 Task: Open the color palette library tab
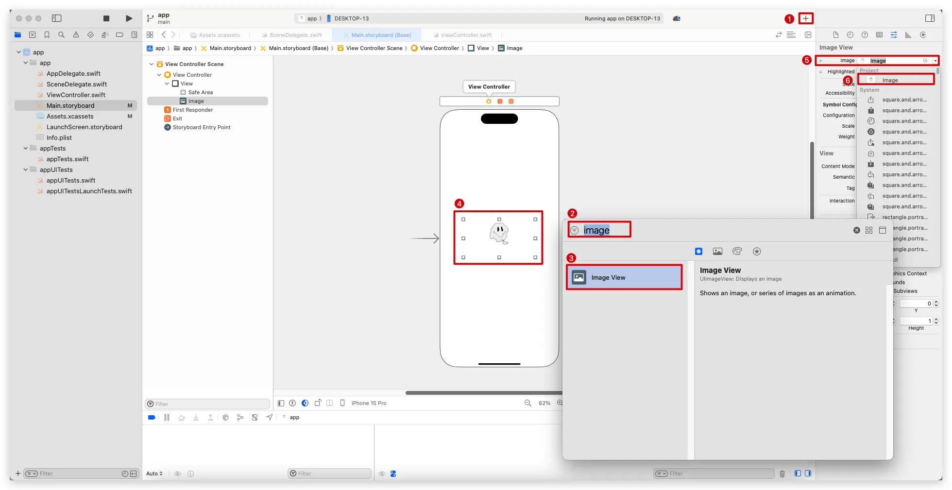click(737, 252)
